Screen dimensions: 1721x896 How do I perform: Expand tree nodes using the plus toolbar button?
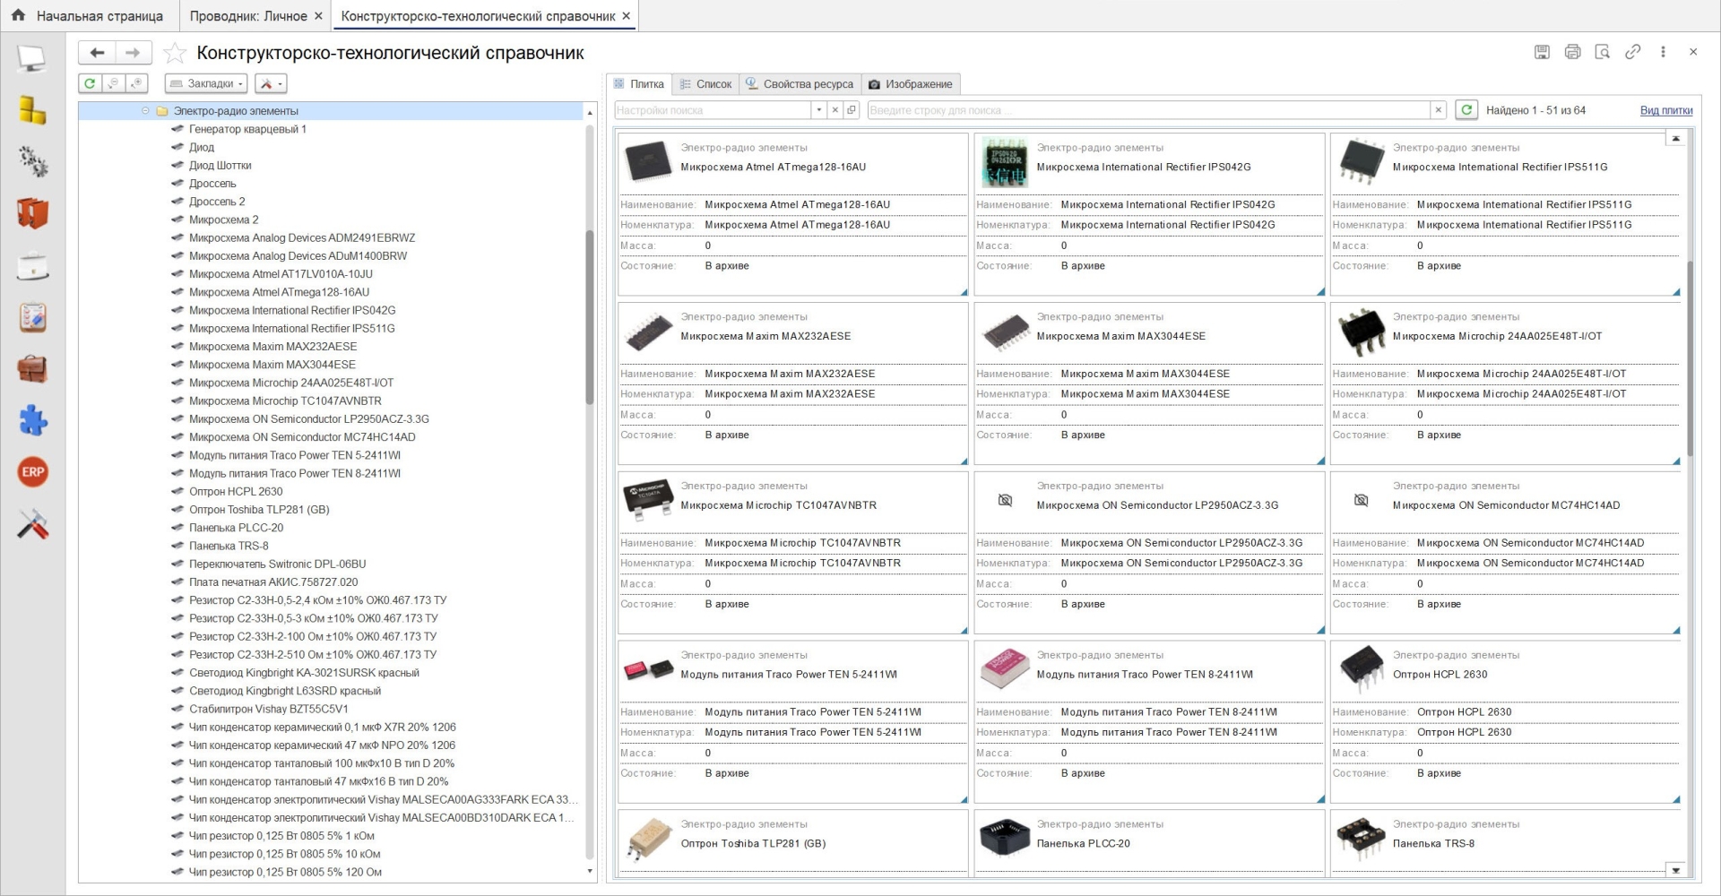pos(136,83)
